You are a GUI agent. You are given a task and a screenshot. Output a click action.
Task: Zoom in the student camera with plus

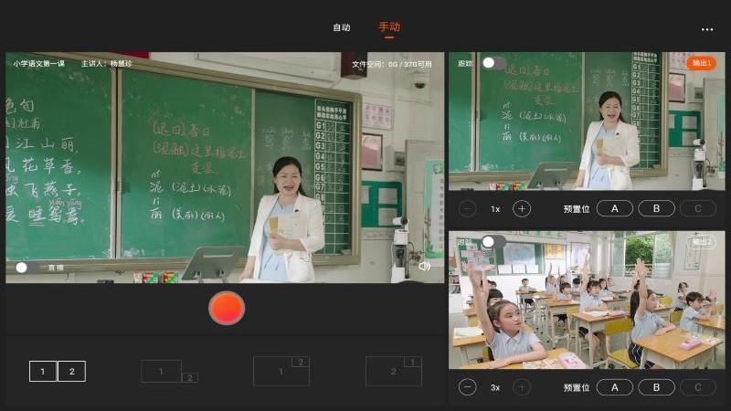pyautogui.click(x=522, y=387)
